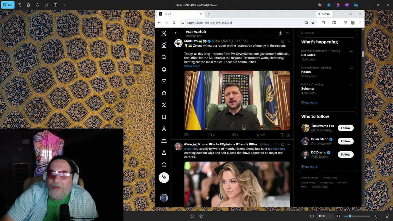Click the X search input field
This screenshot has height=221, width=393.
327,33
